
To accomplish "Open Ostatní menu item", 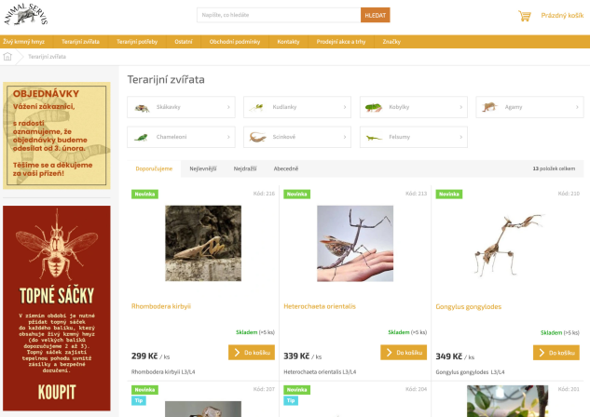I will (184, 42).
